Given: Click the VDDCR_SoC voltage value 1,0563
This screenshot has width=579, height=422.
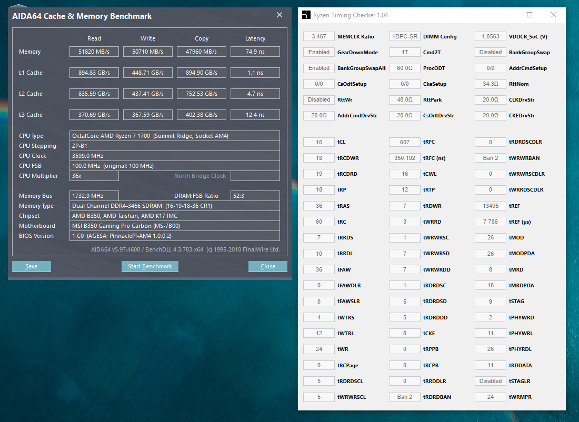Looking at the screenshot, I should click(491, 36).
